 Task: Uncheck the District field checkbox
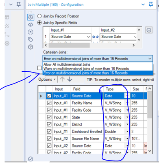(x=49, y=124)
